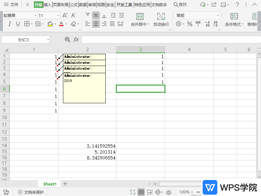Add a new sheet with the plus icon
Screen dimensions: 261x196
[x=65, y=184]
